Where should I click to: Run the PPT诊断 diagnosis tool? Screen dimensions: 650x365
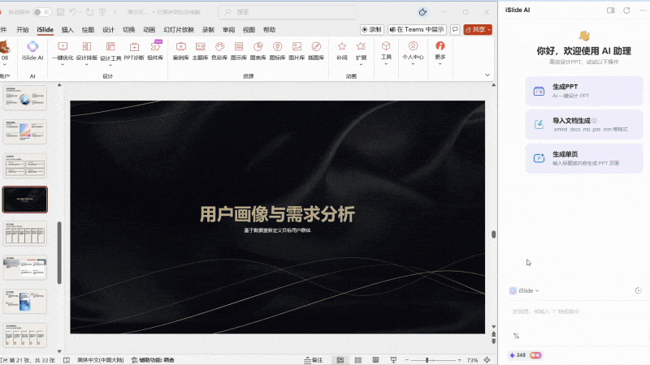tap(134, 50)
